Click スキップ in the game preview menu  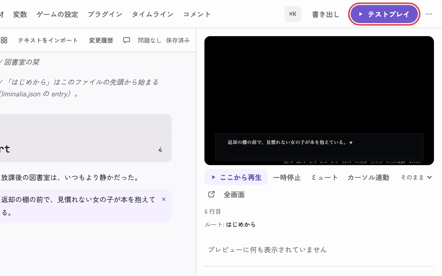(x=347, y=162)
